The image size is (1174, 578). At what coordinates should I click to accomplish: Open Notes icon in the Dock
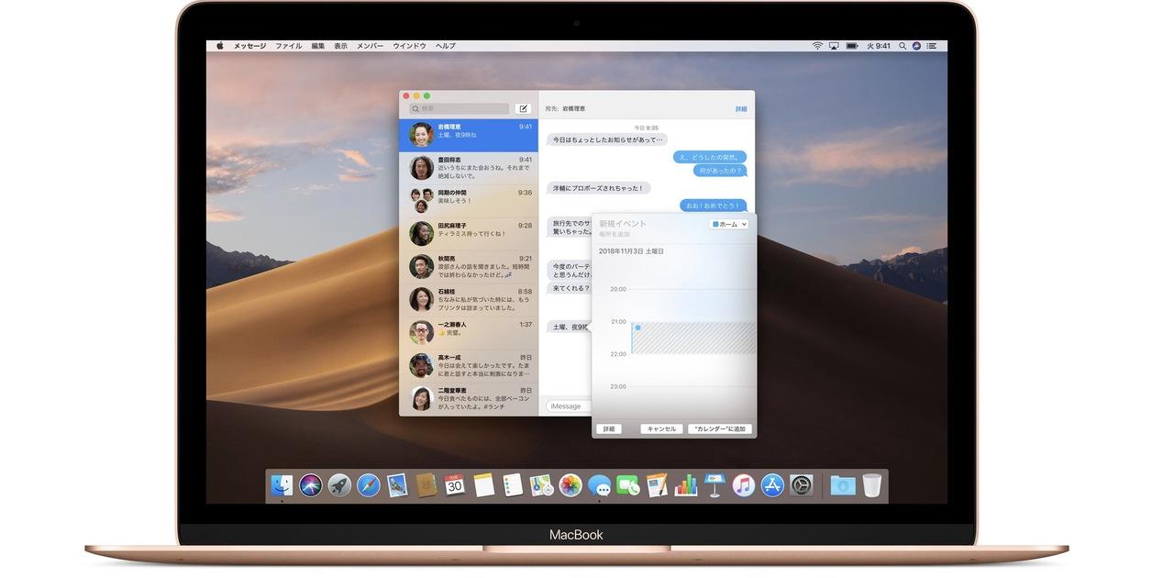[x=484, y=485]
